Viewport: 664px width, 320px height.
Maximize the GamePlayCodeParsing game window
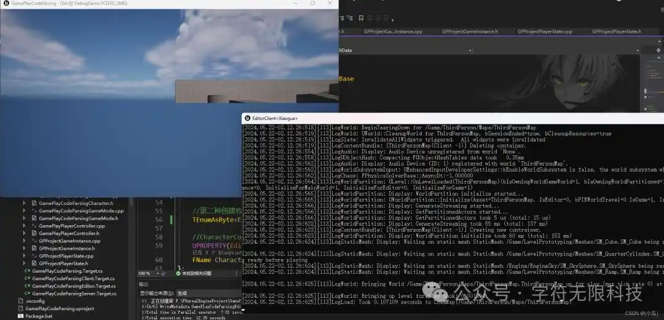[x=312, y=4]
